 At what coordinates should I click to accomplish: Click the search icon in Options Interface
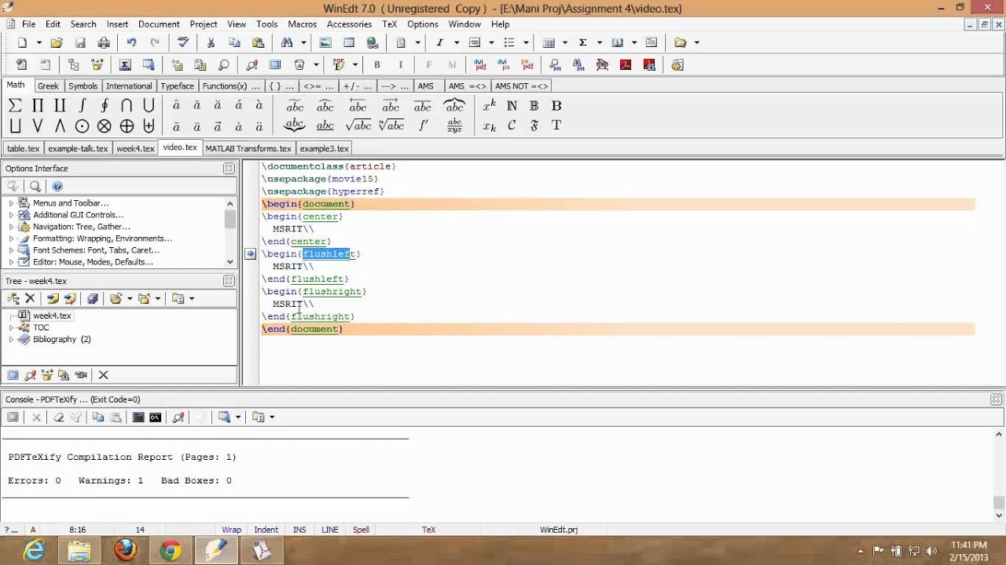pyautogui.click(x=35, y=187)
